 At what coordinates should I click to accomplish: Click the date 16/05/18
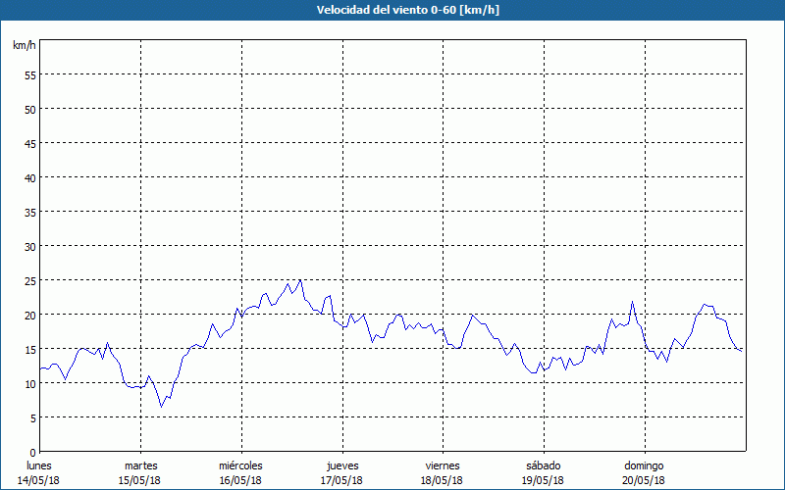tap(240, 480)
